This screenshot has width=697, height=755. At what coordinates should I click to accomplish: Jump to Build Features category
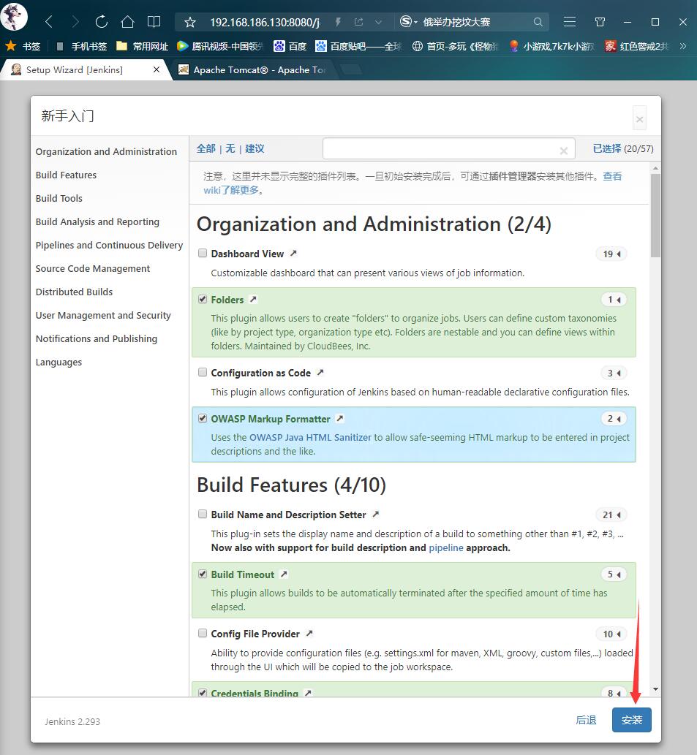coord(66,175)
